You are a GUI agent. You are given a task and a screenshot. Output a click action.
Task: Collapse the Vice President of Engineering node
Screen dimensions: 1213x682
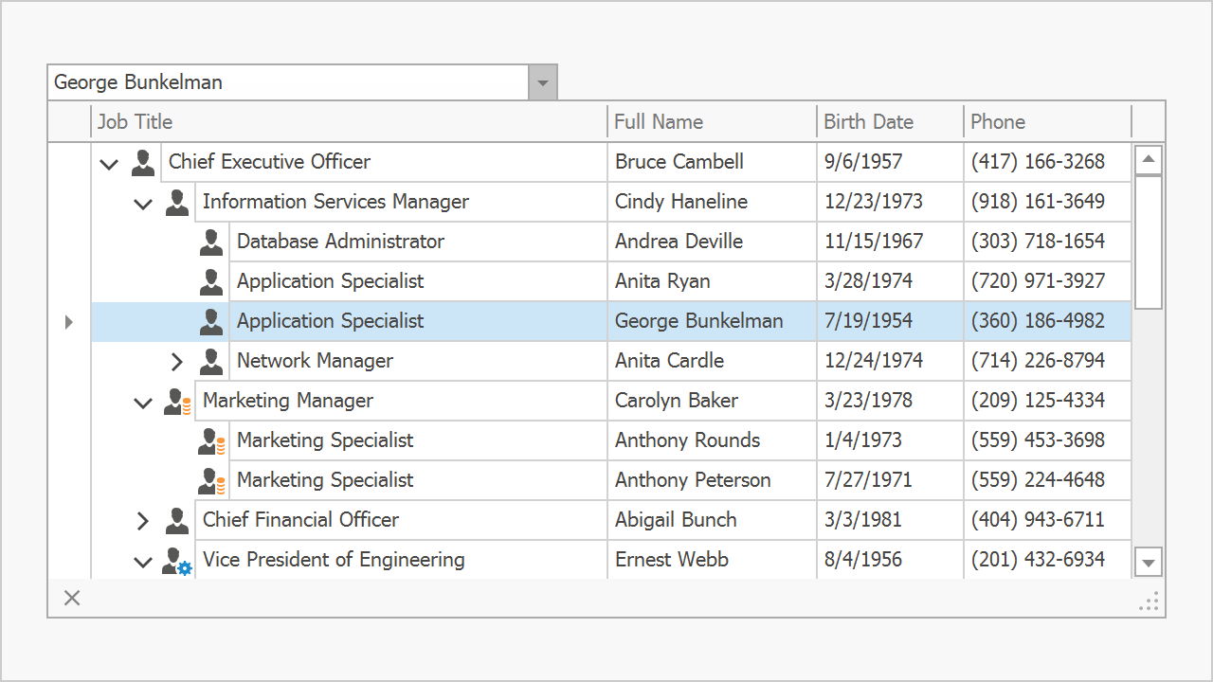143,560
